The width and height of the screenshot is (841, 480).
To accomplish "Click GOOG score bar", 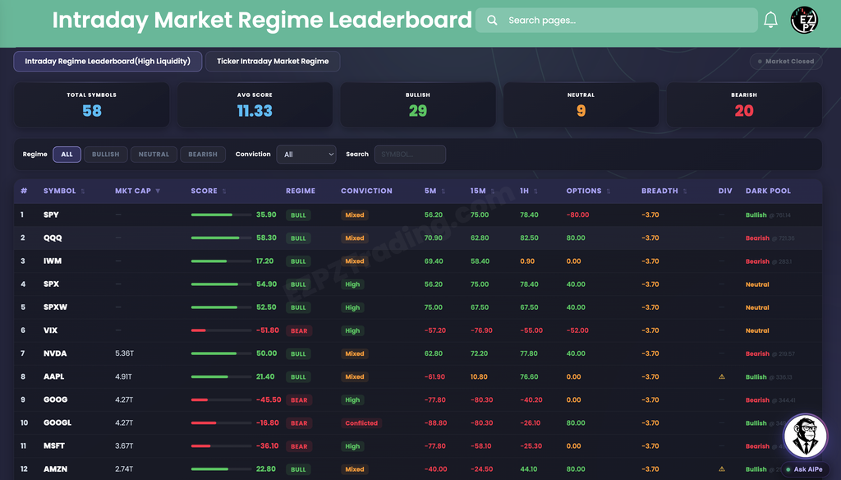I will [x=221, y=399].
